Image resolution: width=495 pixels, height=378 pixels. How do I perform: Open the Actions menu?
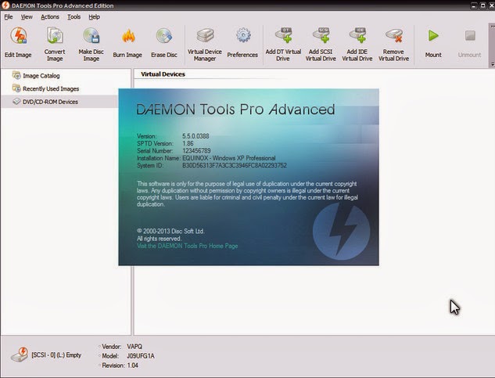click(x=50, y=17)
